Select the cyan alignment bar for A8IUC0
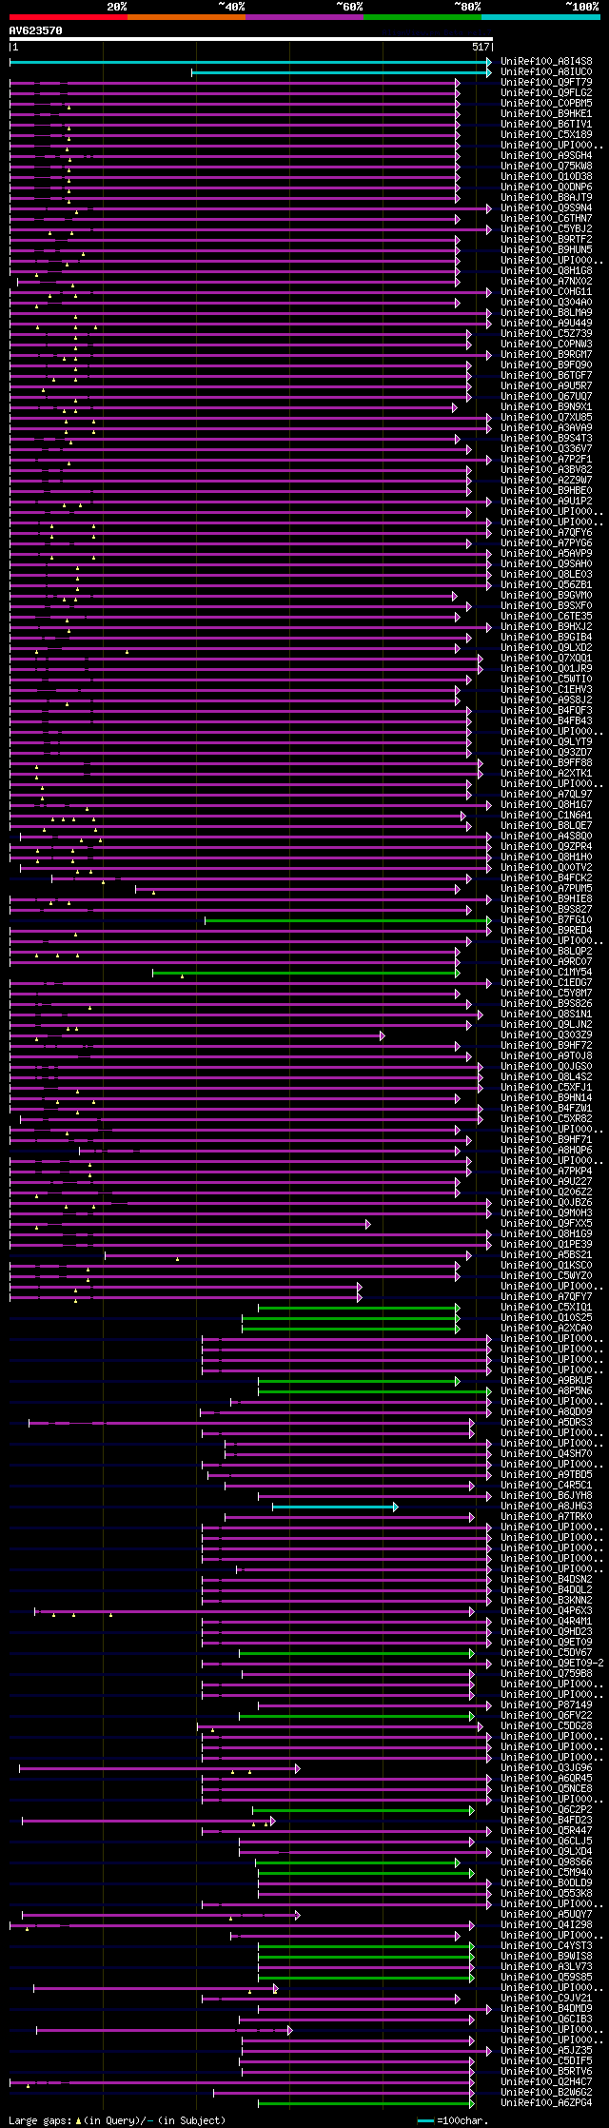This screenshot has height=2128, width=609. tap(342, 72)
